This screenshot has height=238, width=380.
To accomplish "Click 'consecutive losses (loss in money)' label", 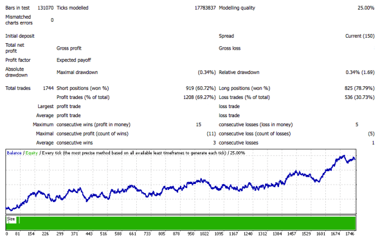I will coord(256,124).
